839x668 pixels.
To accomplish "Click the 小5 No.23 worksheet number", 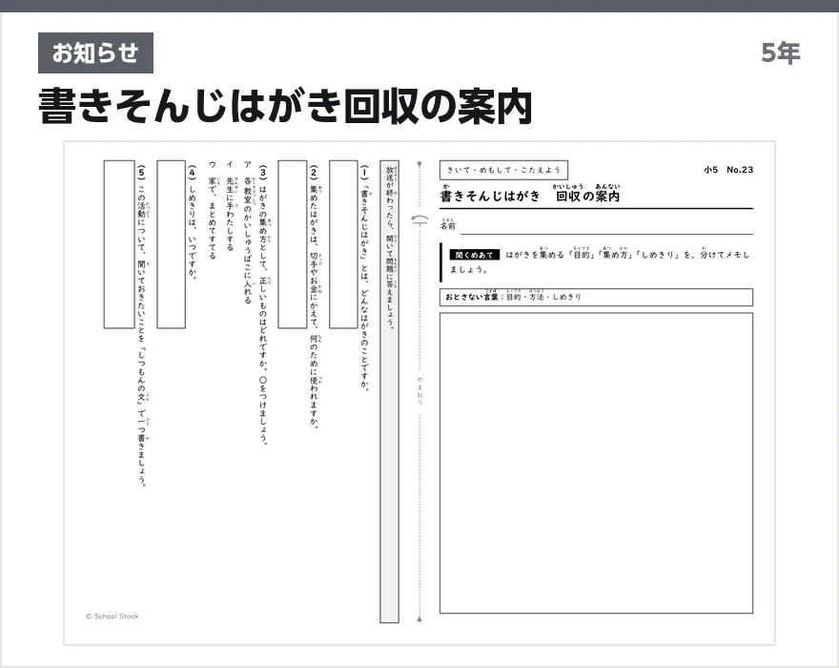I will 728,170.
